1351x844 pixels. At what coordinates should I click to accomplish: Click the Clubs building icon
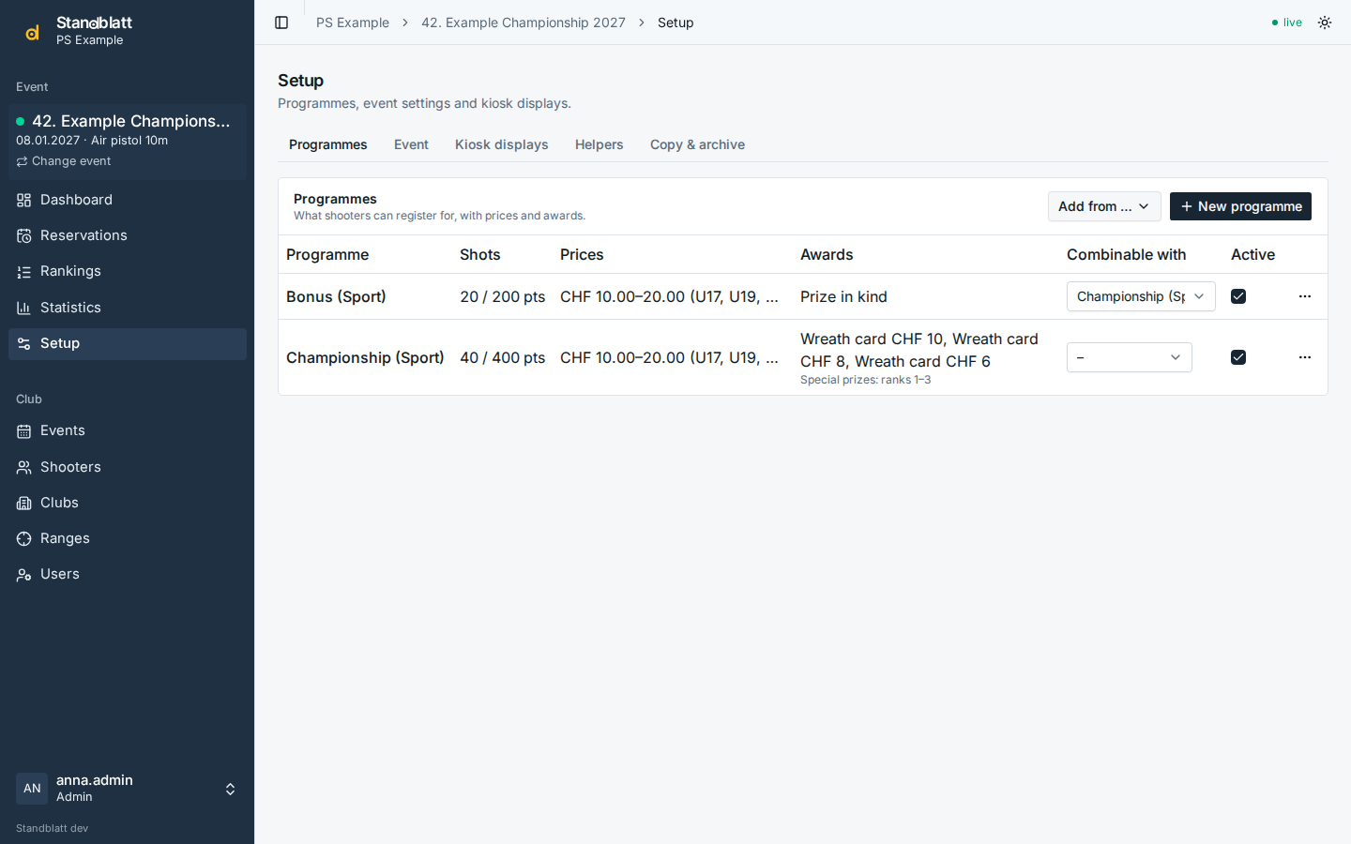pyautogui.click(x=24, y=503)
